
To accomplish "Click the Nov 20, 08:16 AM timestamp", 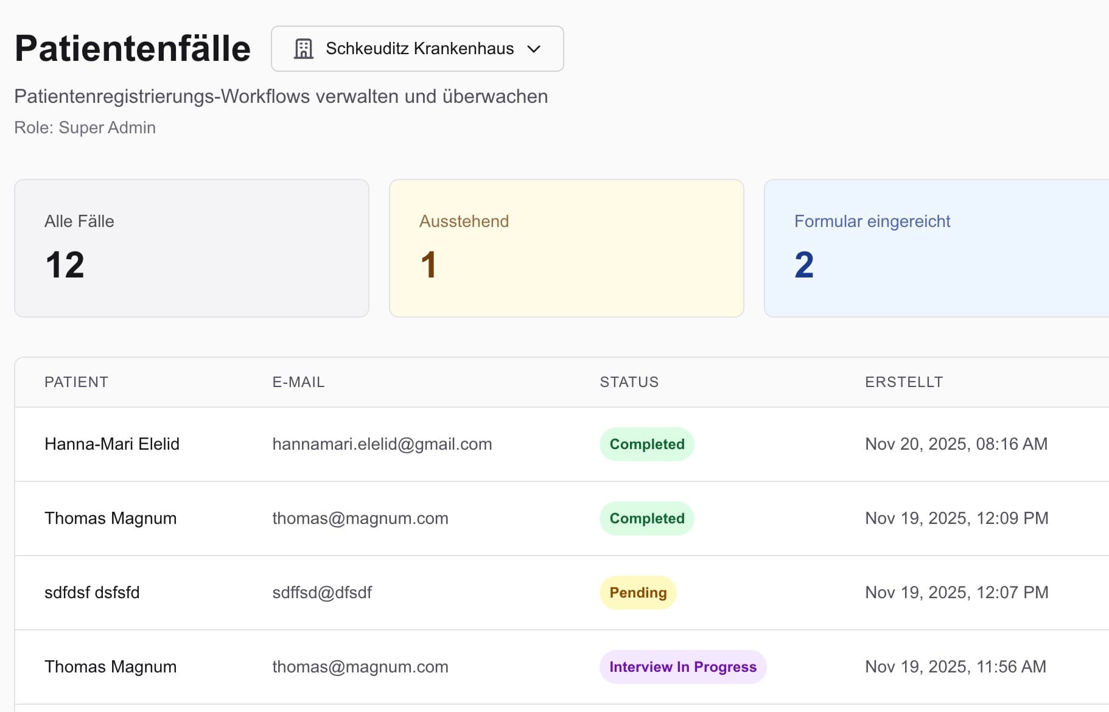I will (x=956, y=444).
